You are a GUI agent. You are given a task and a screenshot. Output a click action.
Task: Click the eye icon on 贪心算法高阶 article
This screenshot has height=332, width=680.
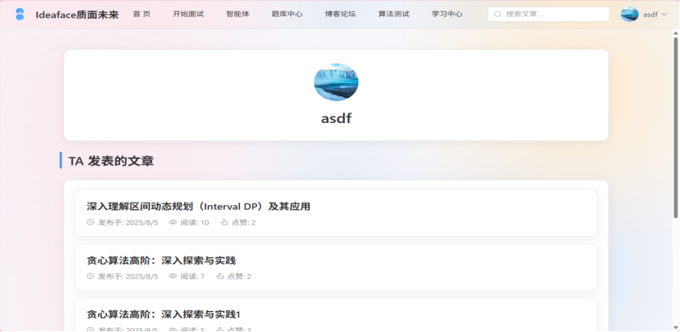(173, 277)
